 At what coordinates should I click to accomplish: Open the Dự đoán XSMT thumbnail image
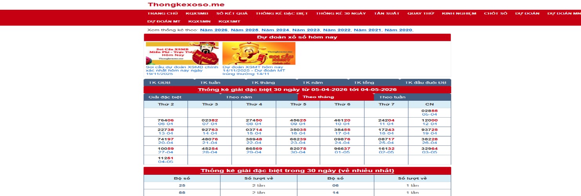pos(259,53)
